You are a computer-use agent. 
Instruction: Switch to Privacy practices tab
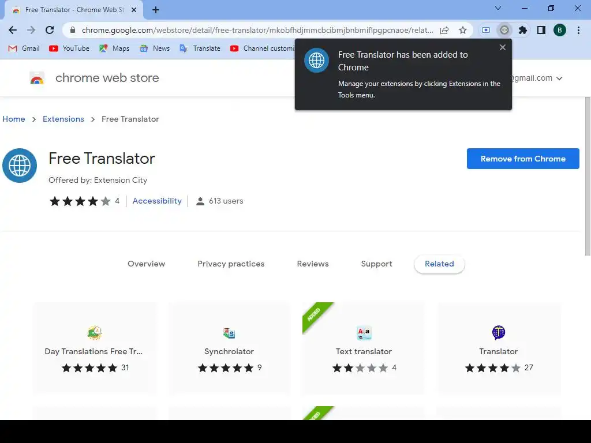click(231, 264)
